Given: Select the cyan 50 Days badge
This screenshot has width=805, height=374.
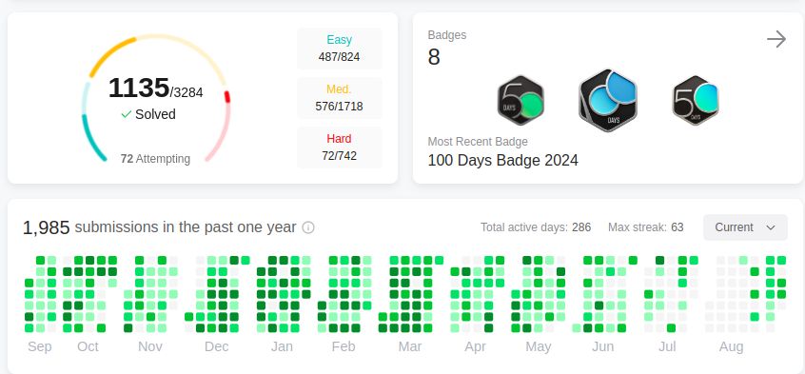Looking at the screenshot, I should pos(696,100).
